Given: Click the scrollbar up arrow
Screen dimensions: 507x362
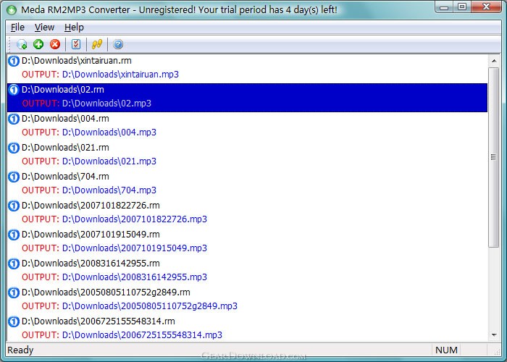Looking at the screenshot, I should [x=494, y=61].
